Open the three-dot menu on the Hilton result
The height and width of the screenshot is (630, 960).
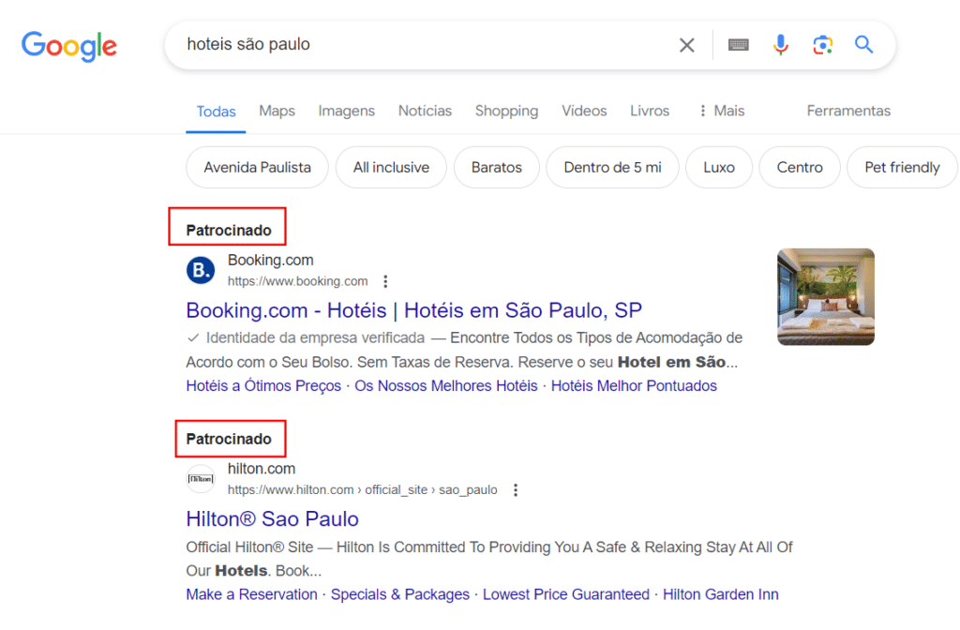(515, 488)
